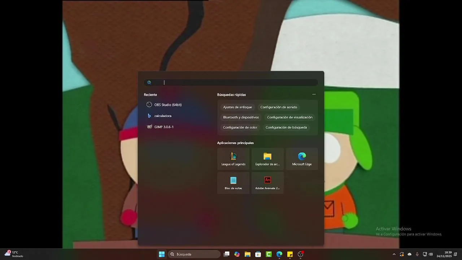Click the sync update tray icon
This screenshot has height=260, width=462.
pos(402,254)
